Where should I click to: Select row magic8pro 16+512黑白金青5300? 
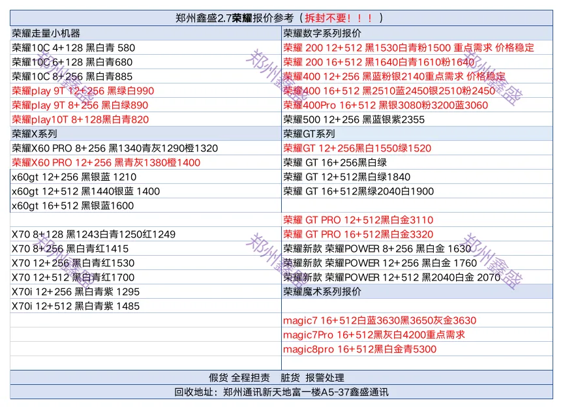[418, 349]
